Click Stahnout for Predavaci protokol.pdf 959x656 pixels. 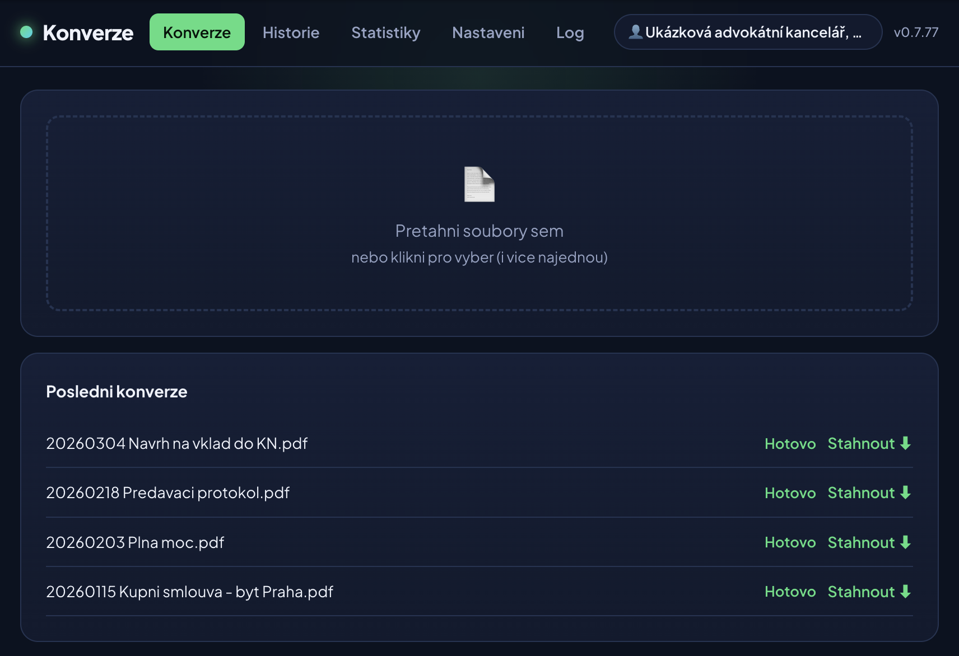tap(869, 493)
